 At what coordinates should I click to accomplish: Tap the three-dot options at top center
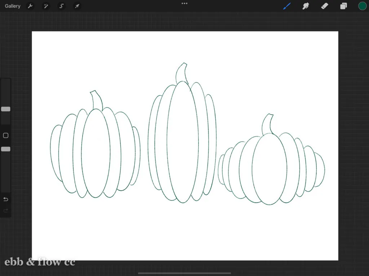(x=184, y=4)
